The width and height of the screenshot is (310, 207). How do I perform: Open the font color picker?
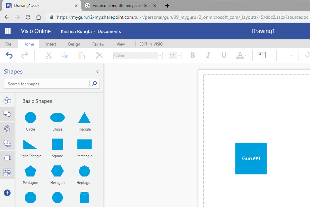point(241,55)
